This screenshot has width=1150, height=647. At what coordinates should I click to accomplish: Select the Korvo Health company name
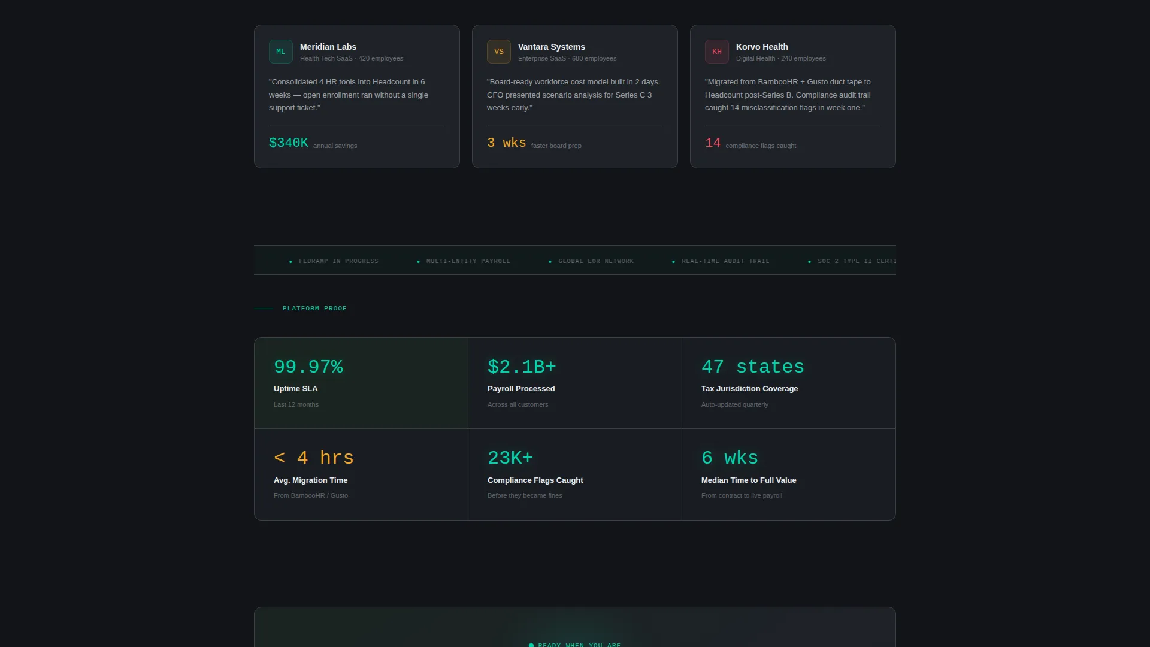(762, 47)
